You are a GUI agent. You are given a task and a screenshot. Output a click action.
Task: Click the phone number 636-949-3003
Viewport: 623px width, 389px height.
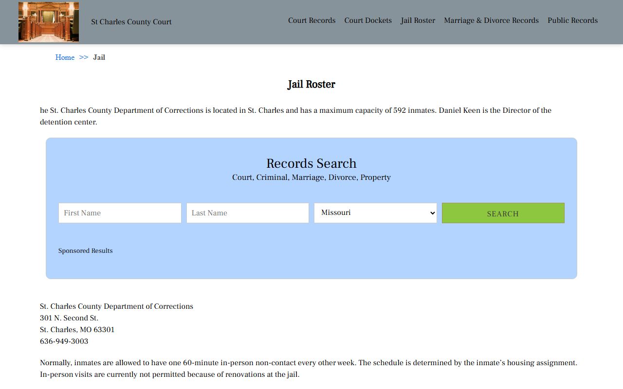(64, 341)
